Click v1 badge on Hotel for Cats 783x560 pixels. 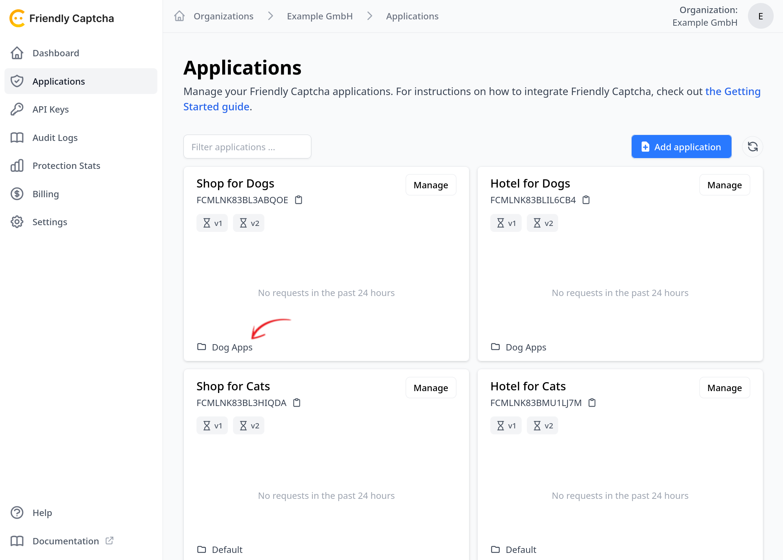click(x=506, y=425)
